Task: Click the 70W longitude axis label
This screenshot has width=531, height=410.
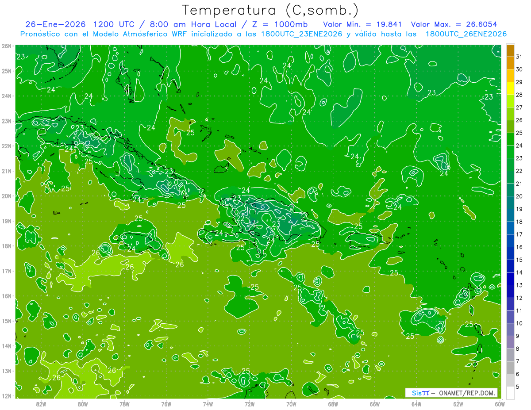Action: 291,404
